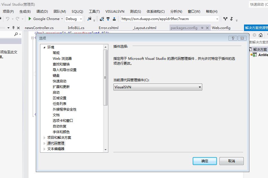Image resolution: width=268 pixels, height=178 pixels.
Task: Select 查找和替换 in the options tree
Action: [x=61, y=64]
